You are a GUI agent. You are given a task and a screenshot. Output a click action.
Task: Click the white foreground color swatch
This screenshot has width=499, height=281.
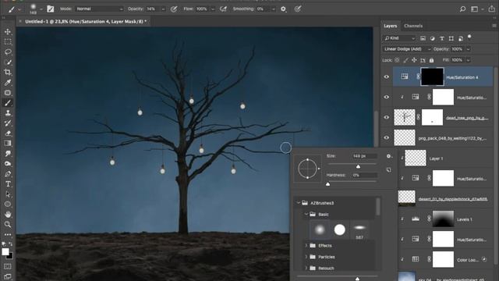tap(5, 251)
